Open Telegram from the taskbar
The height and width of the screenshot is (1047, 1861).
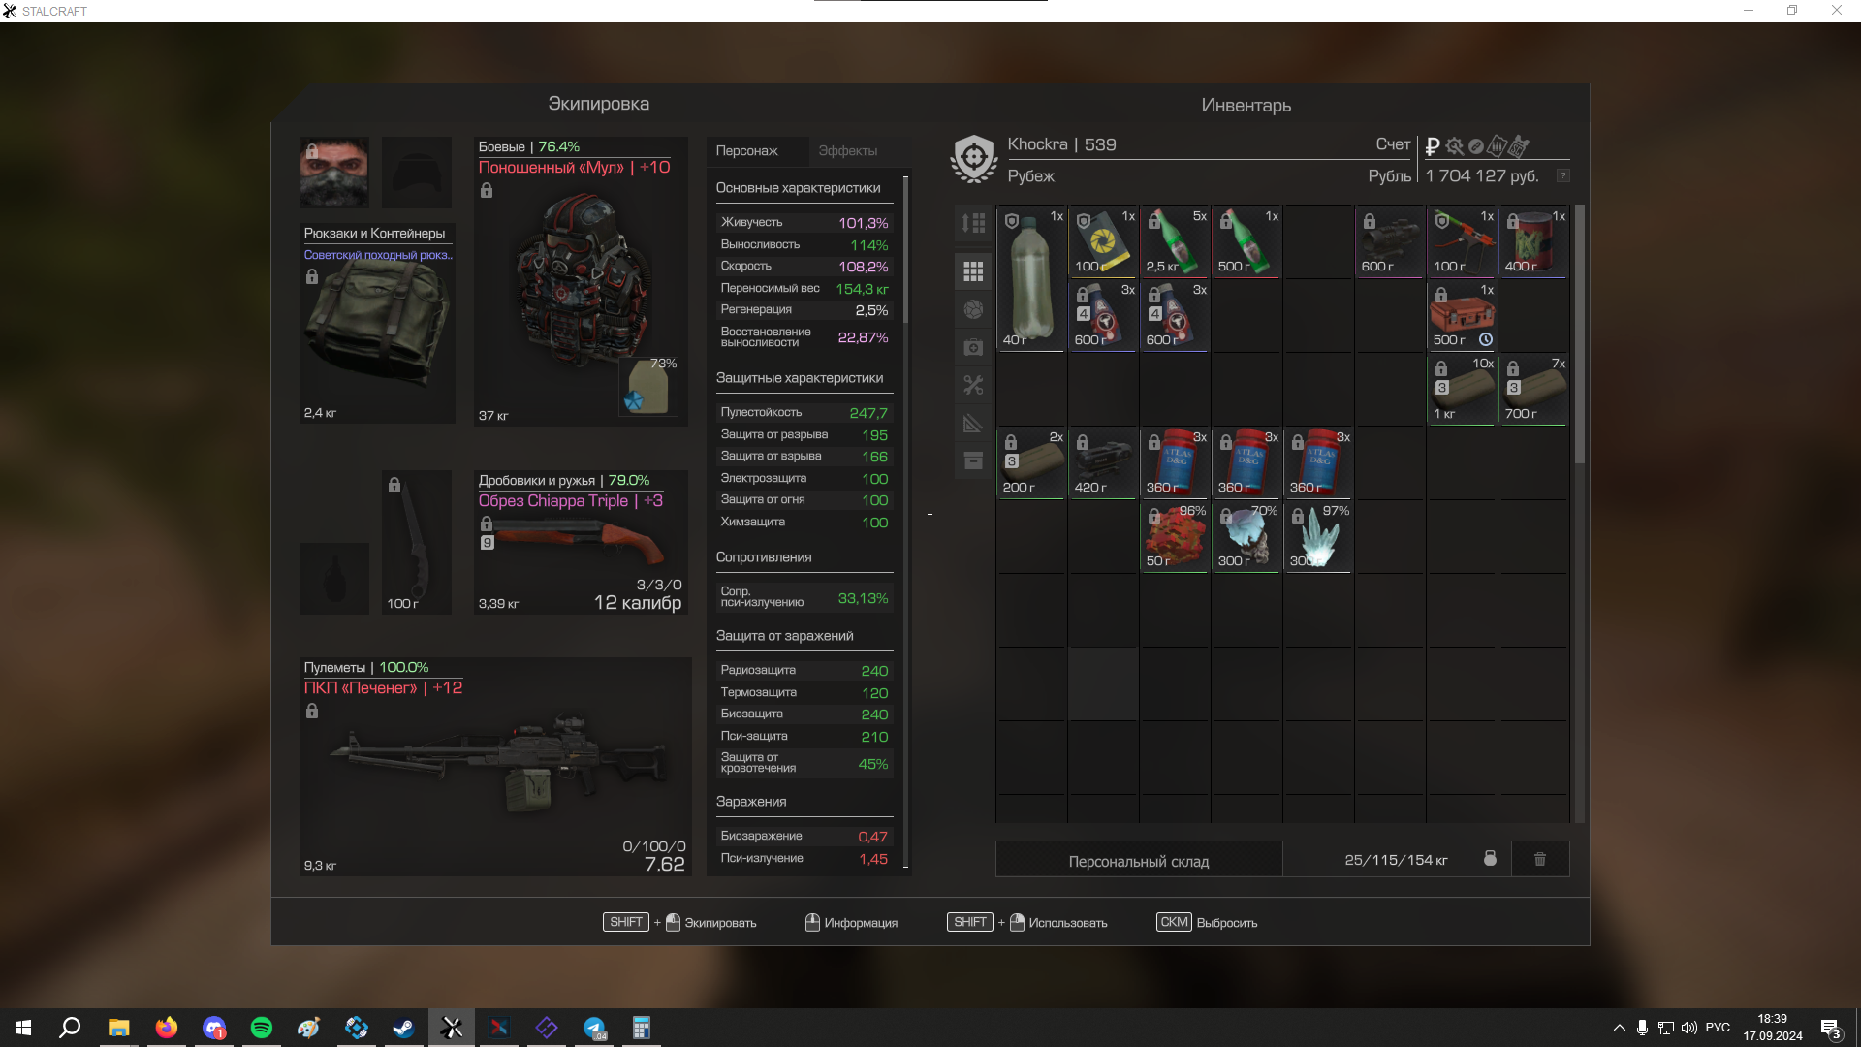click(594, 1028)
